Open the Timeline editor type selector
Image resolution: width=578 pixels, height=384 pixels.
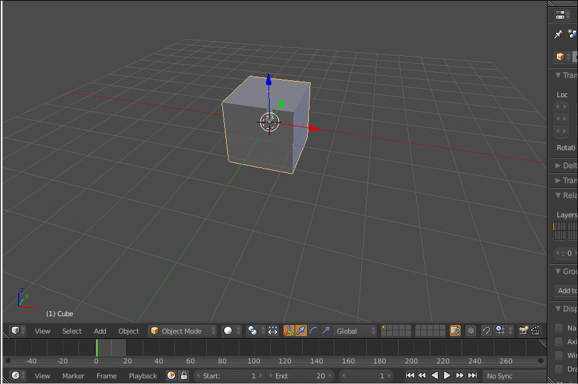(17, 375)
